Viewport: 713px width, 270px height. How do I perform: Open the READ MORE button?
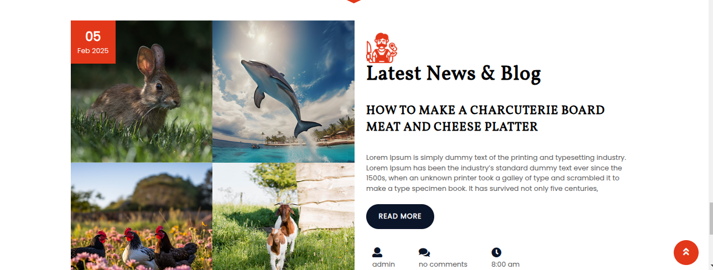coord(400,216)
